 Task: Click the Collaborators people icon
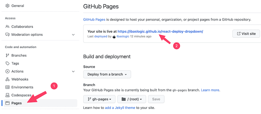pos(7,27)
